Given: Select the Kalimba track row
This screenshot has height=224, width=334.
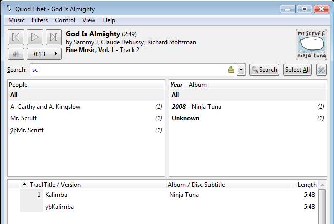Looking at the screenshot, I should pos(163,195).
